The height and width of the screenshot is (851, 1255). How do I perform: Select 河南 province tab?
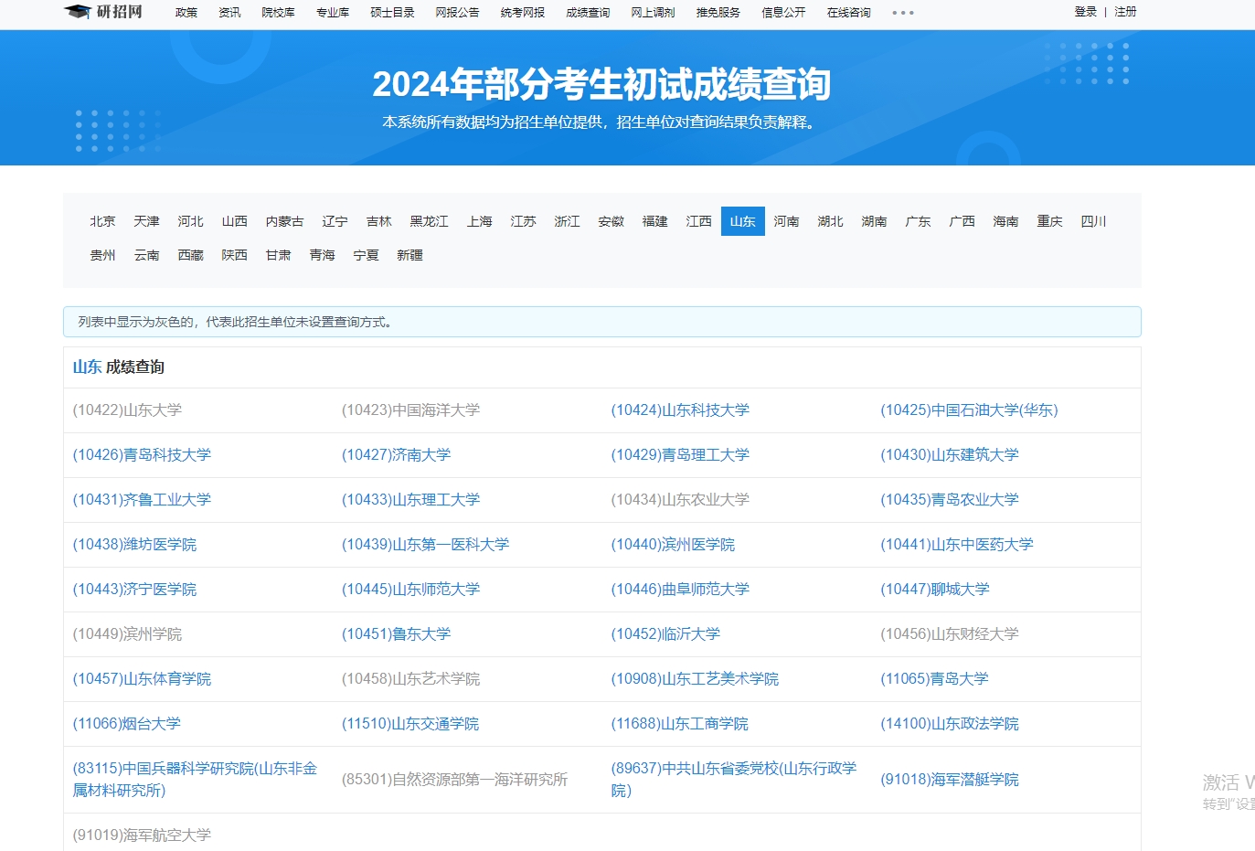(786, 221)
